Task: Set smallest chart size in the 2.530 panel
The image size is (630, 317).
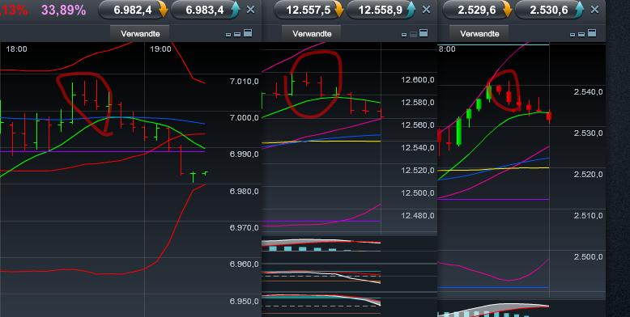Action: pos(573,35)
